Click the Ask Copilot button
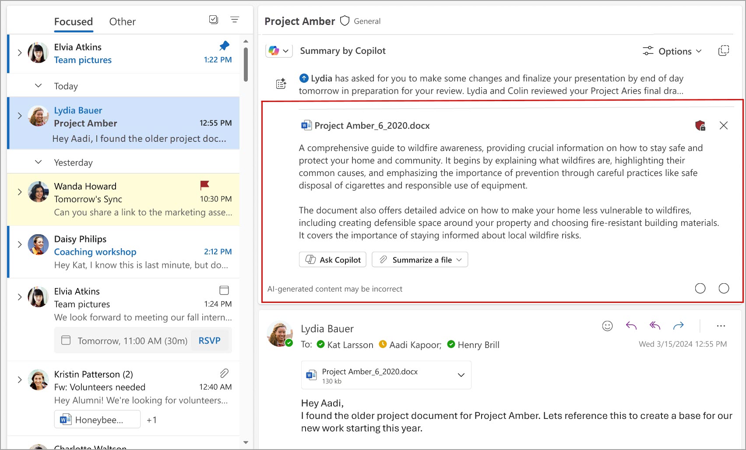Image resolution: width=746 pixels, height=450 pixels. [x=332, y=259]
